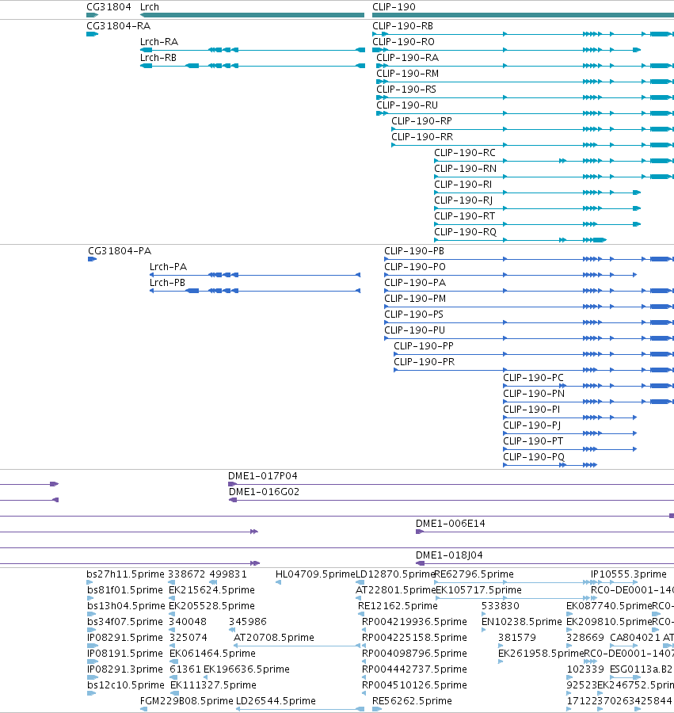Select EST bs27h11.5prime

tap(125, 574)
